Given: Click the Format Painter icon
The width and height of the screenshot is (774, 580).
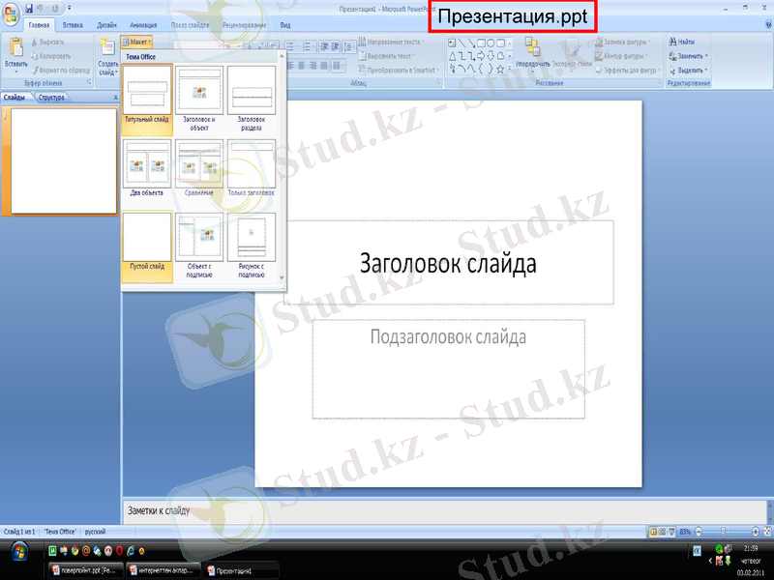Looking at the screenshot, I should (x=35, y=71).
